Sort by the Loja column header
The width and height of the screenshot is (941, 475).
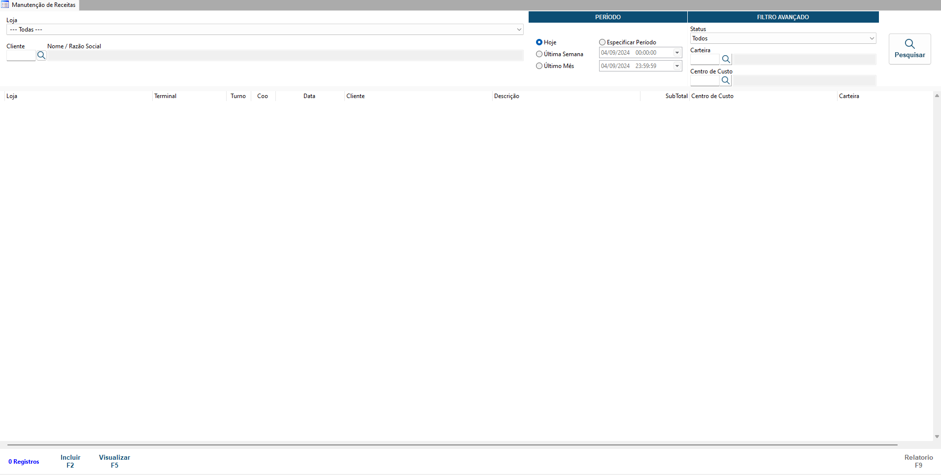coord(78,96)
